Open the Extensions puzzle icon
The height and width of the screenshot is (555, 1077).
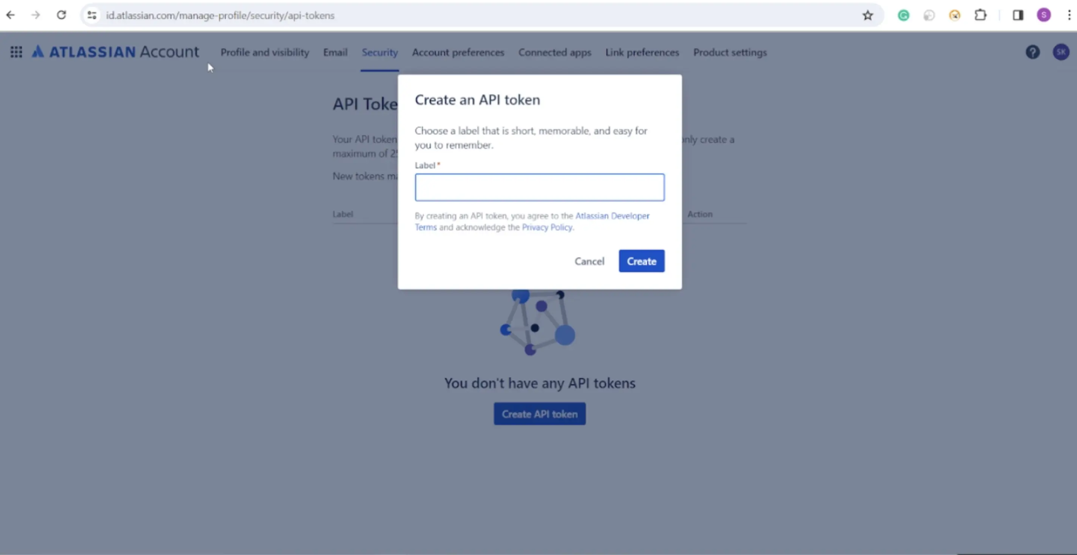point(980,15)
